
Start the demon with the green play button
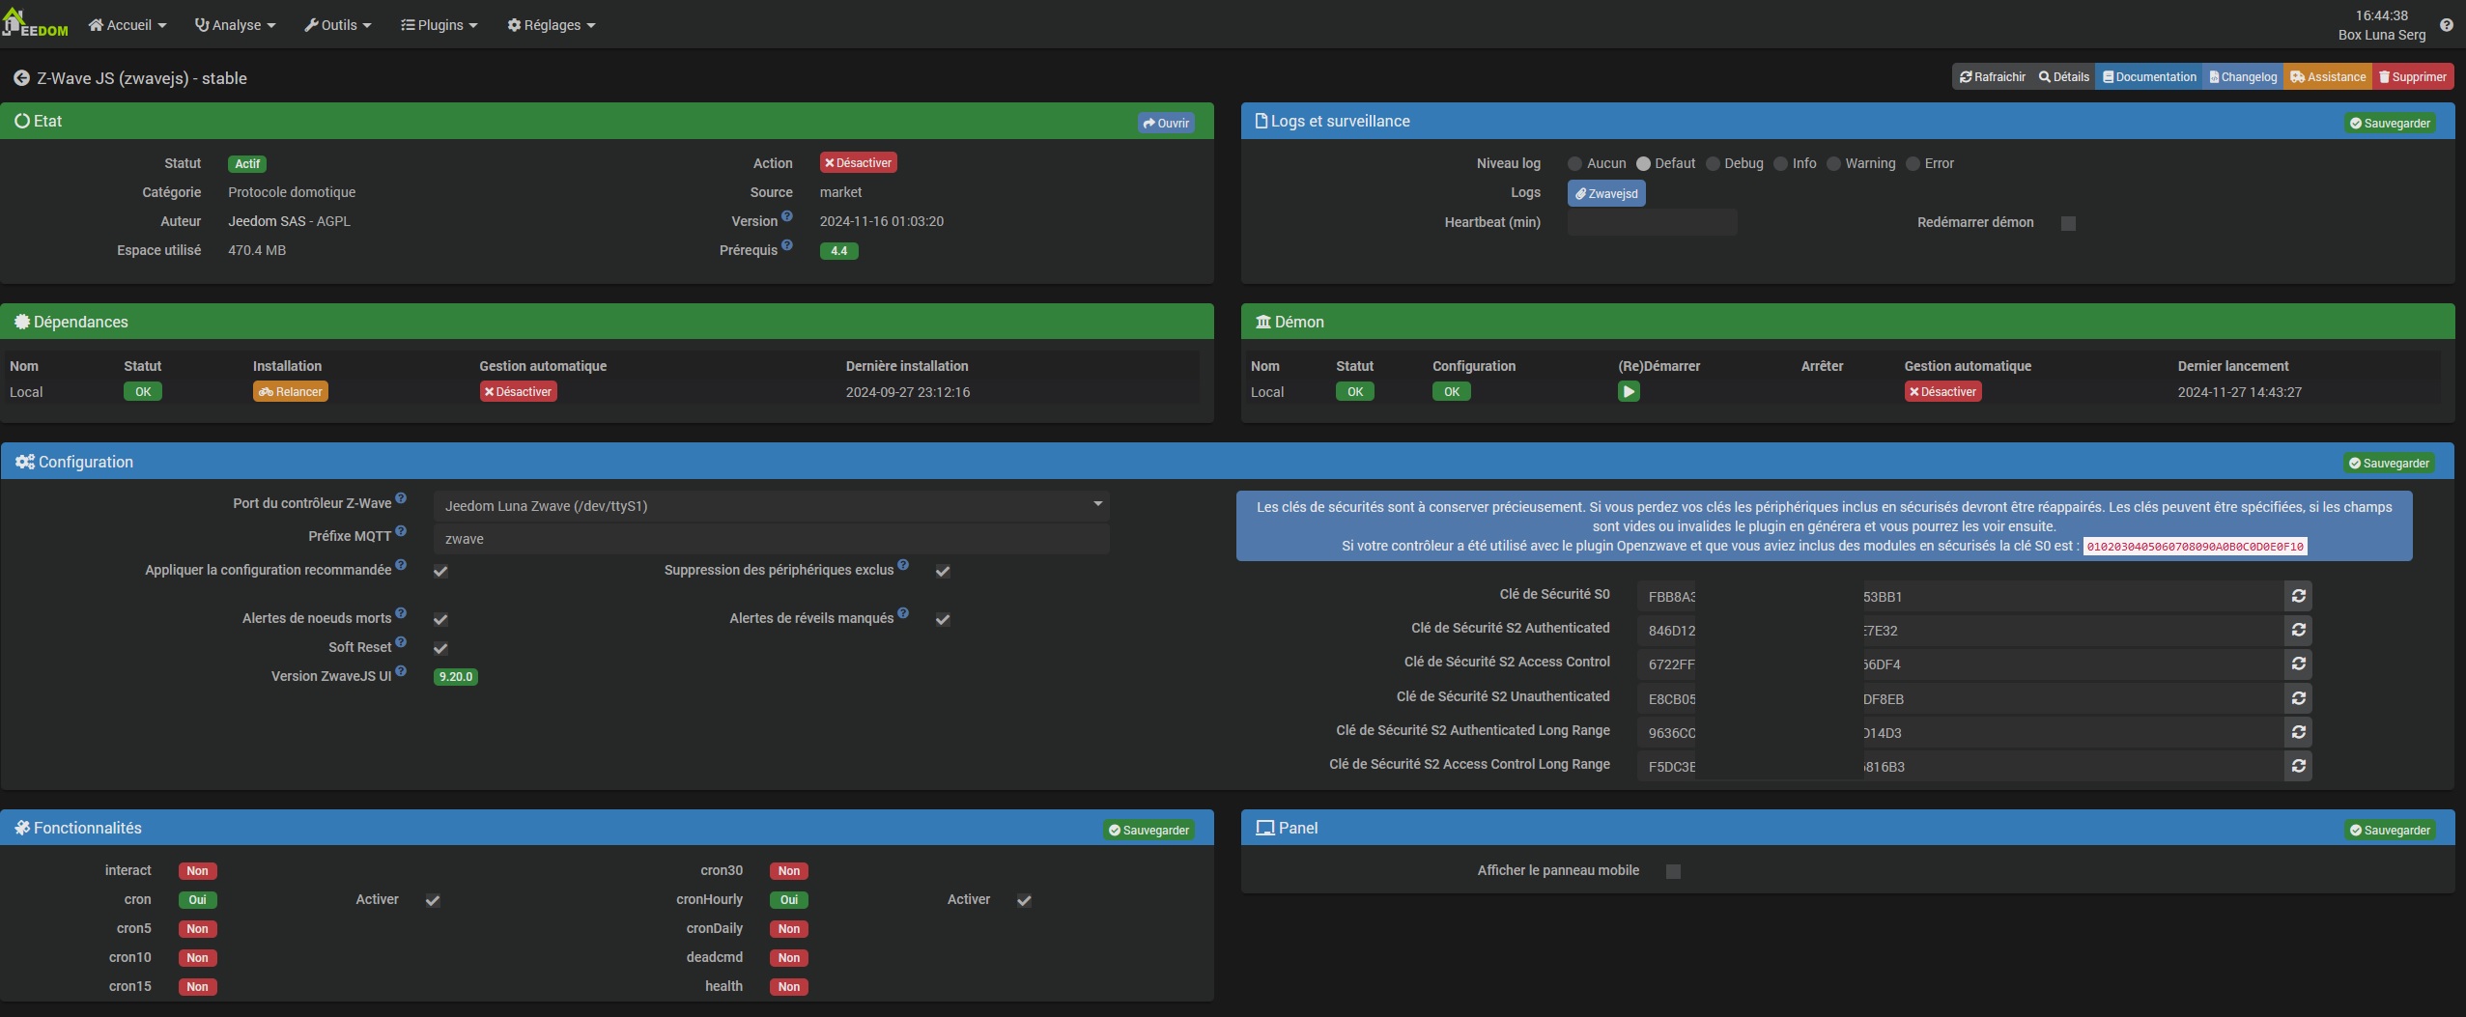[x=1629, y=391]
